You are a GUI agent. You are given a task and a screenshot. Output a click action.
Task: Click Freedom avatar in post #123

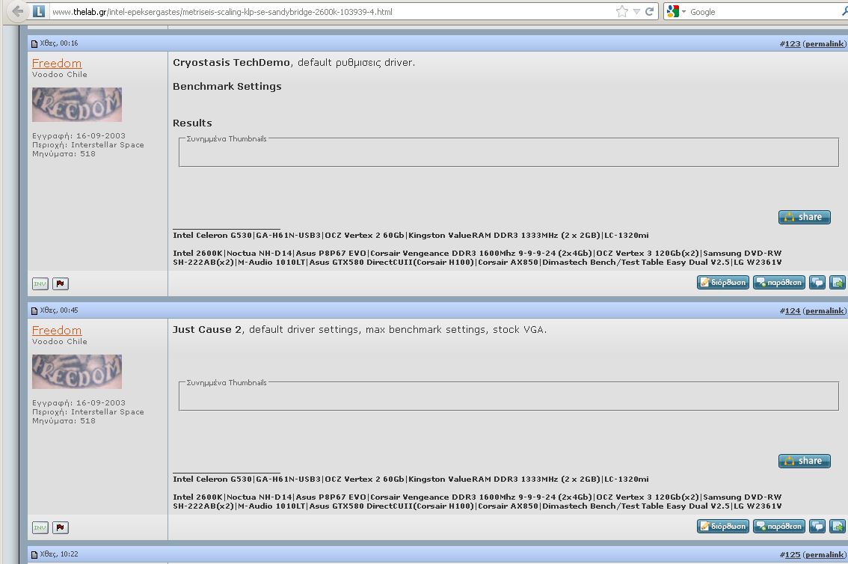click(77, 105)
